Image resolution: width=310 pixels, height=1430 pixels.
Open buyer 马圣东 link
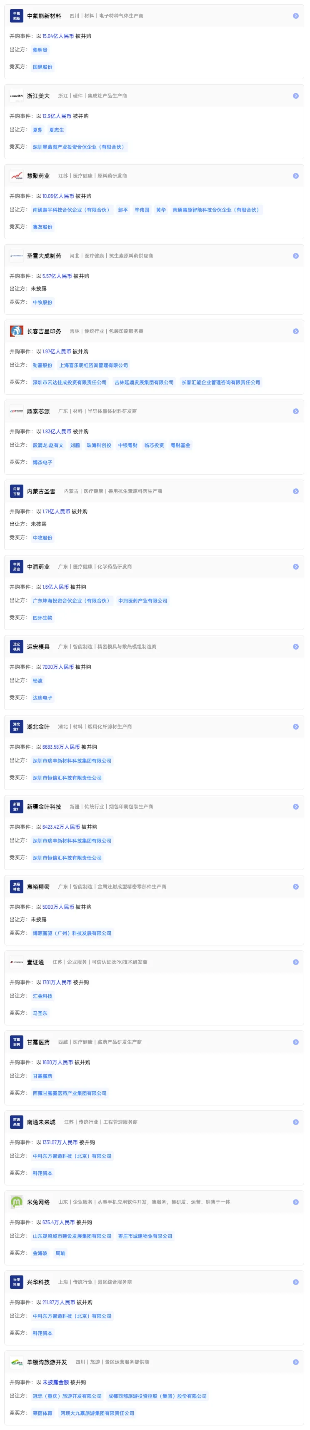click(x=40, y=1013)
